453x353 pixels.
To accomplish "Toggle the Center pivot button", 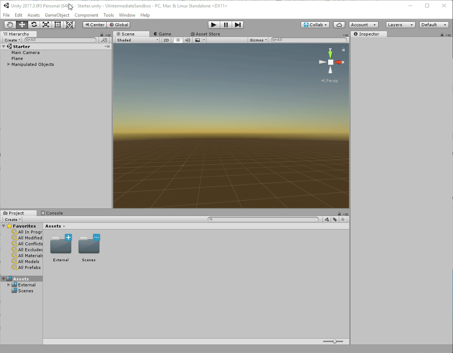I will 95,25.
